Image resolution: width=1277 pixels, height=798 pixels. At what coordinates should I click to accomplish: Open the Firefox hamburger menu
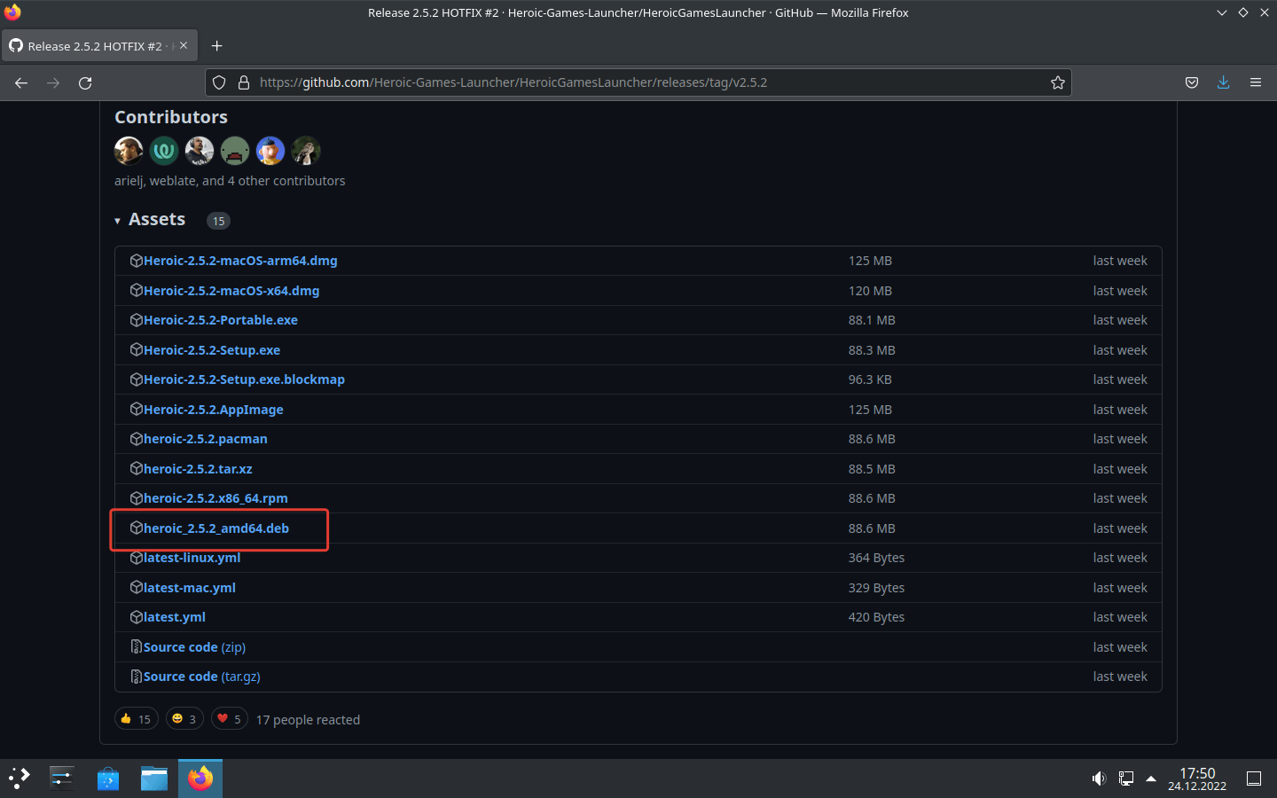[1256, 82]
